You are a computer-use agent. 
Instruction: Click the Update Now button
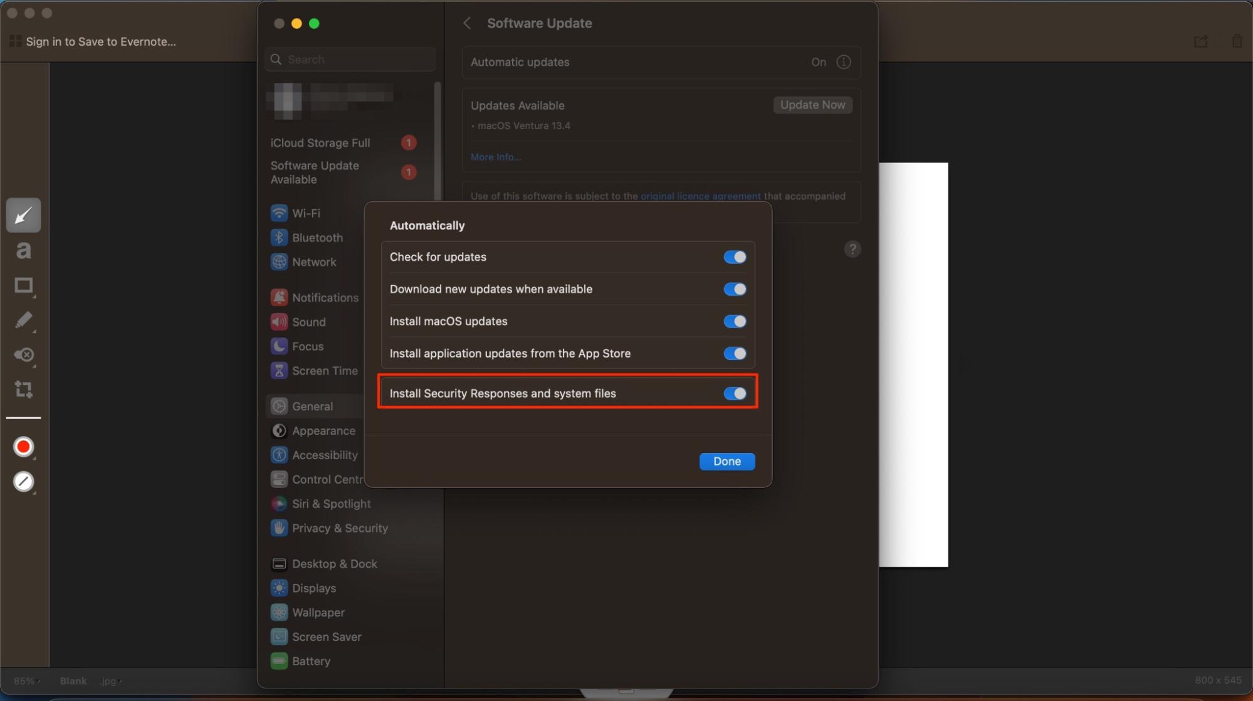pyautogui.click(x=812, y=105)
